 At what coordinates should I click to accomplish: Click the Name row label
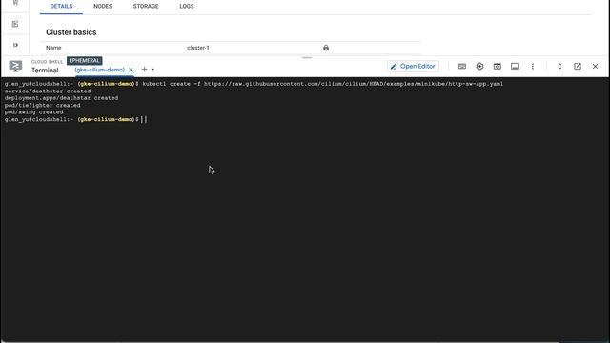pyautogui.click(x=53, y=48)
